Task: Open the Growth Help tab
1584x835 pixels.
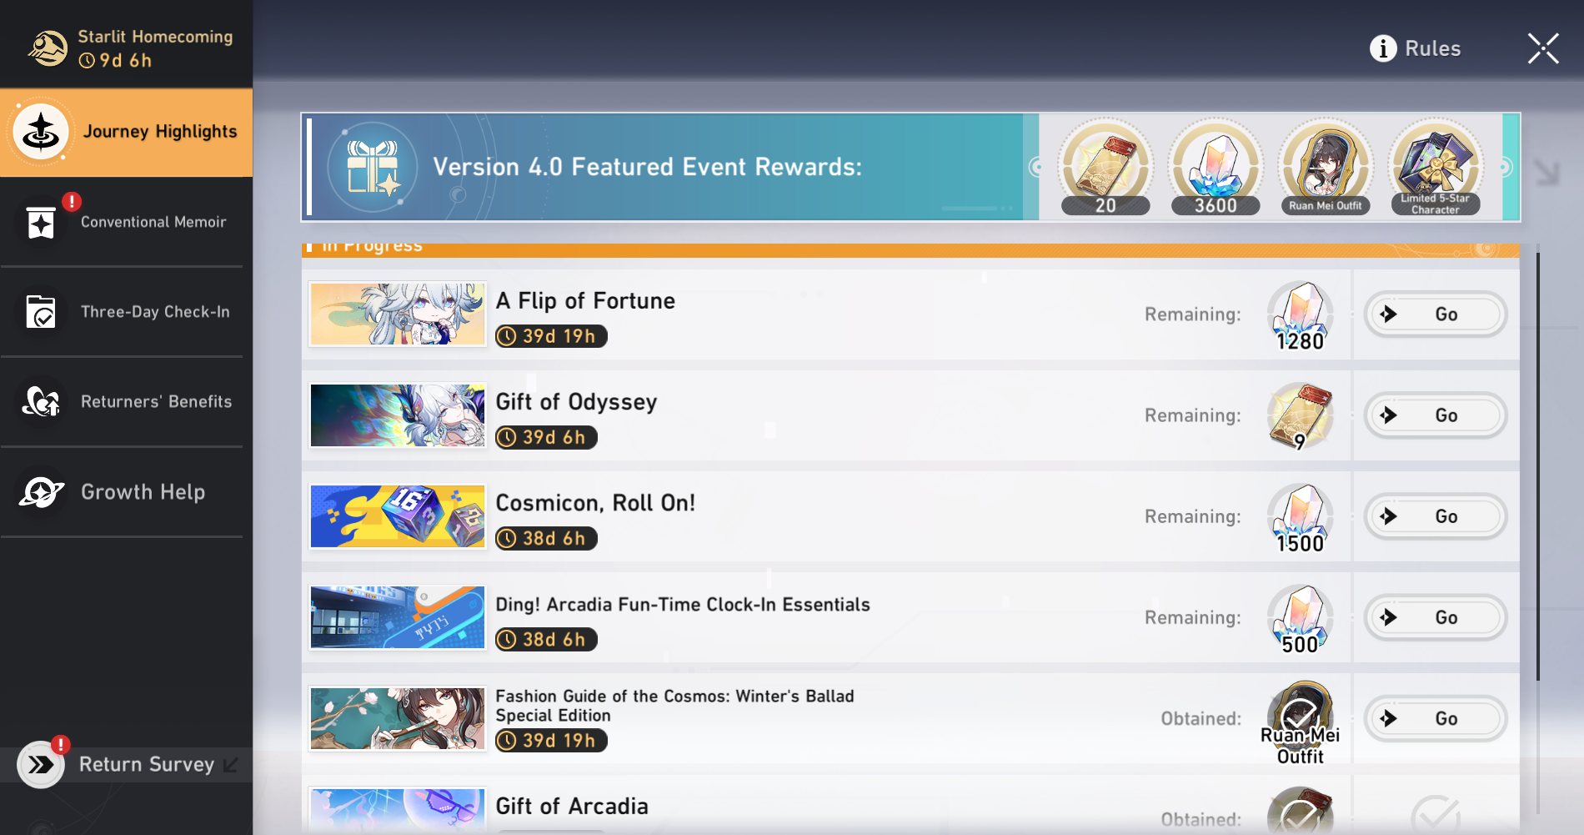Action: tap(126, 492)
